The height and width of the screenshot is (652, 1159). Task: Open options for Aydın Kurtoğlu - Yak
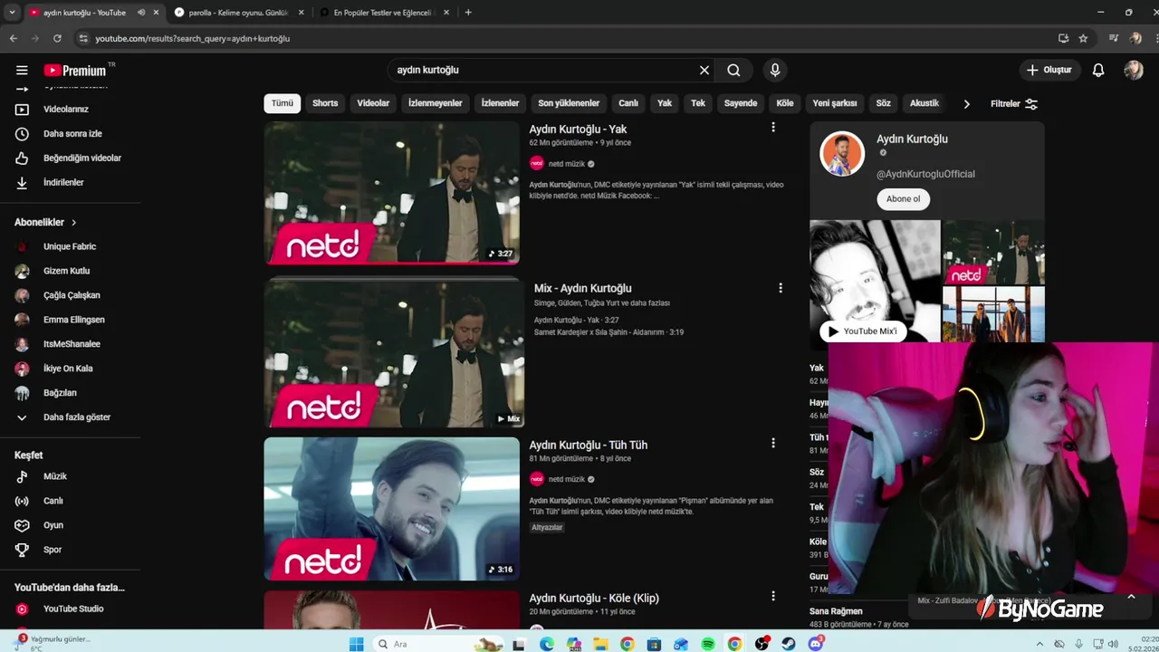click(x=773, y=128)
